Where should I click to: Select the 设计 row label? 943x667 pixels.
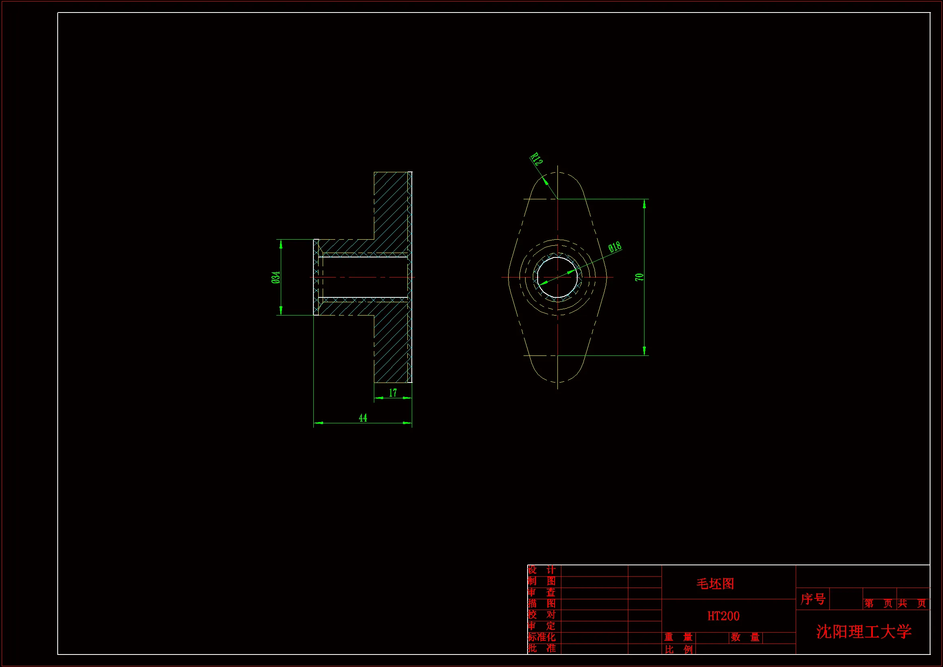[541, 570]
